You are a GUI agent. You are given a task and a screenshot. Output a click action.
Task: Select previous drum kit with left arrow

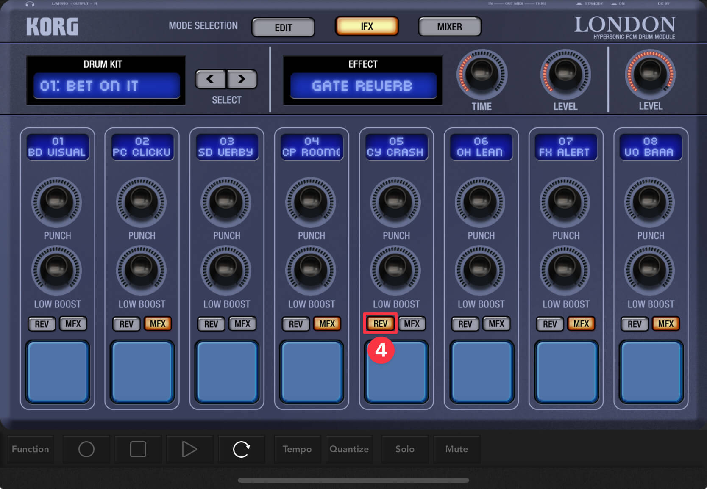[210, 79]
